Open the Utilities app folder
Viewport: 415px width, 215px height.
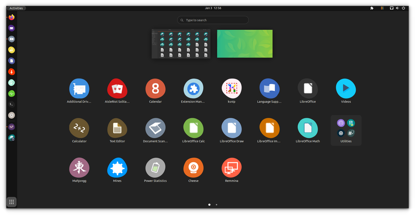coord(346,130)
